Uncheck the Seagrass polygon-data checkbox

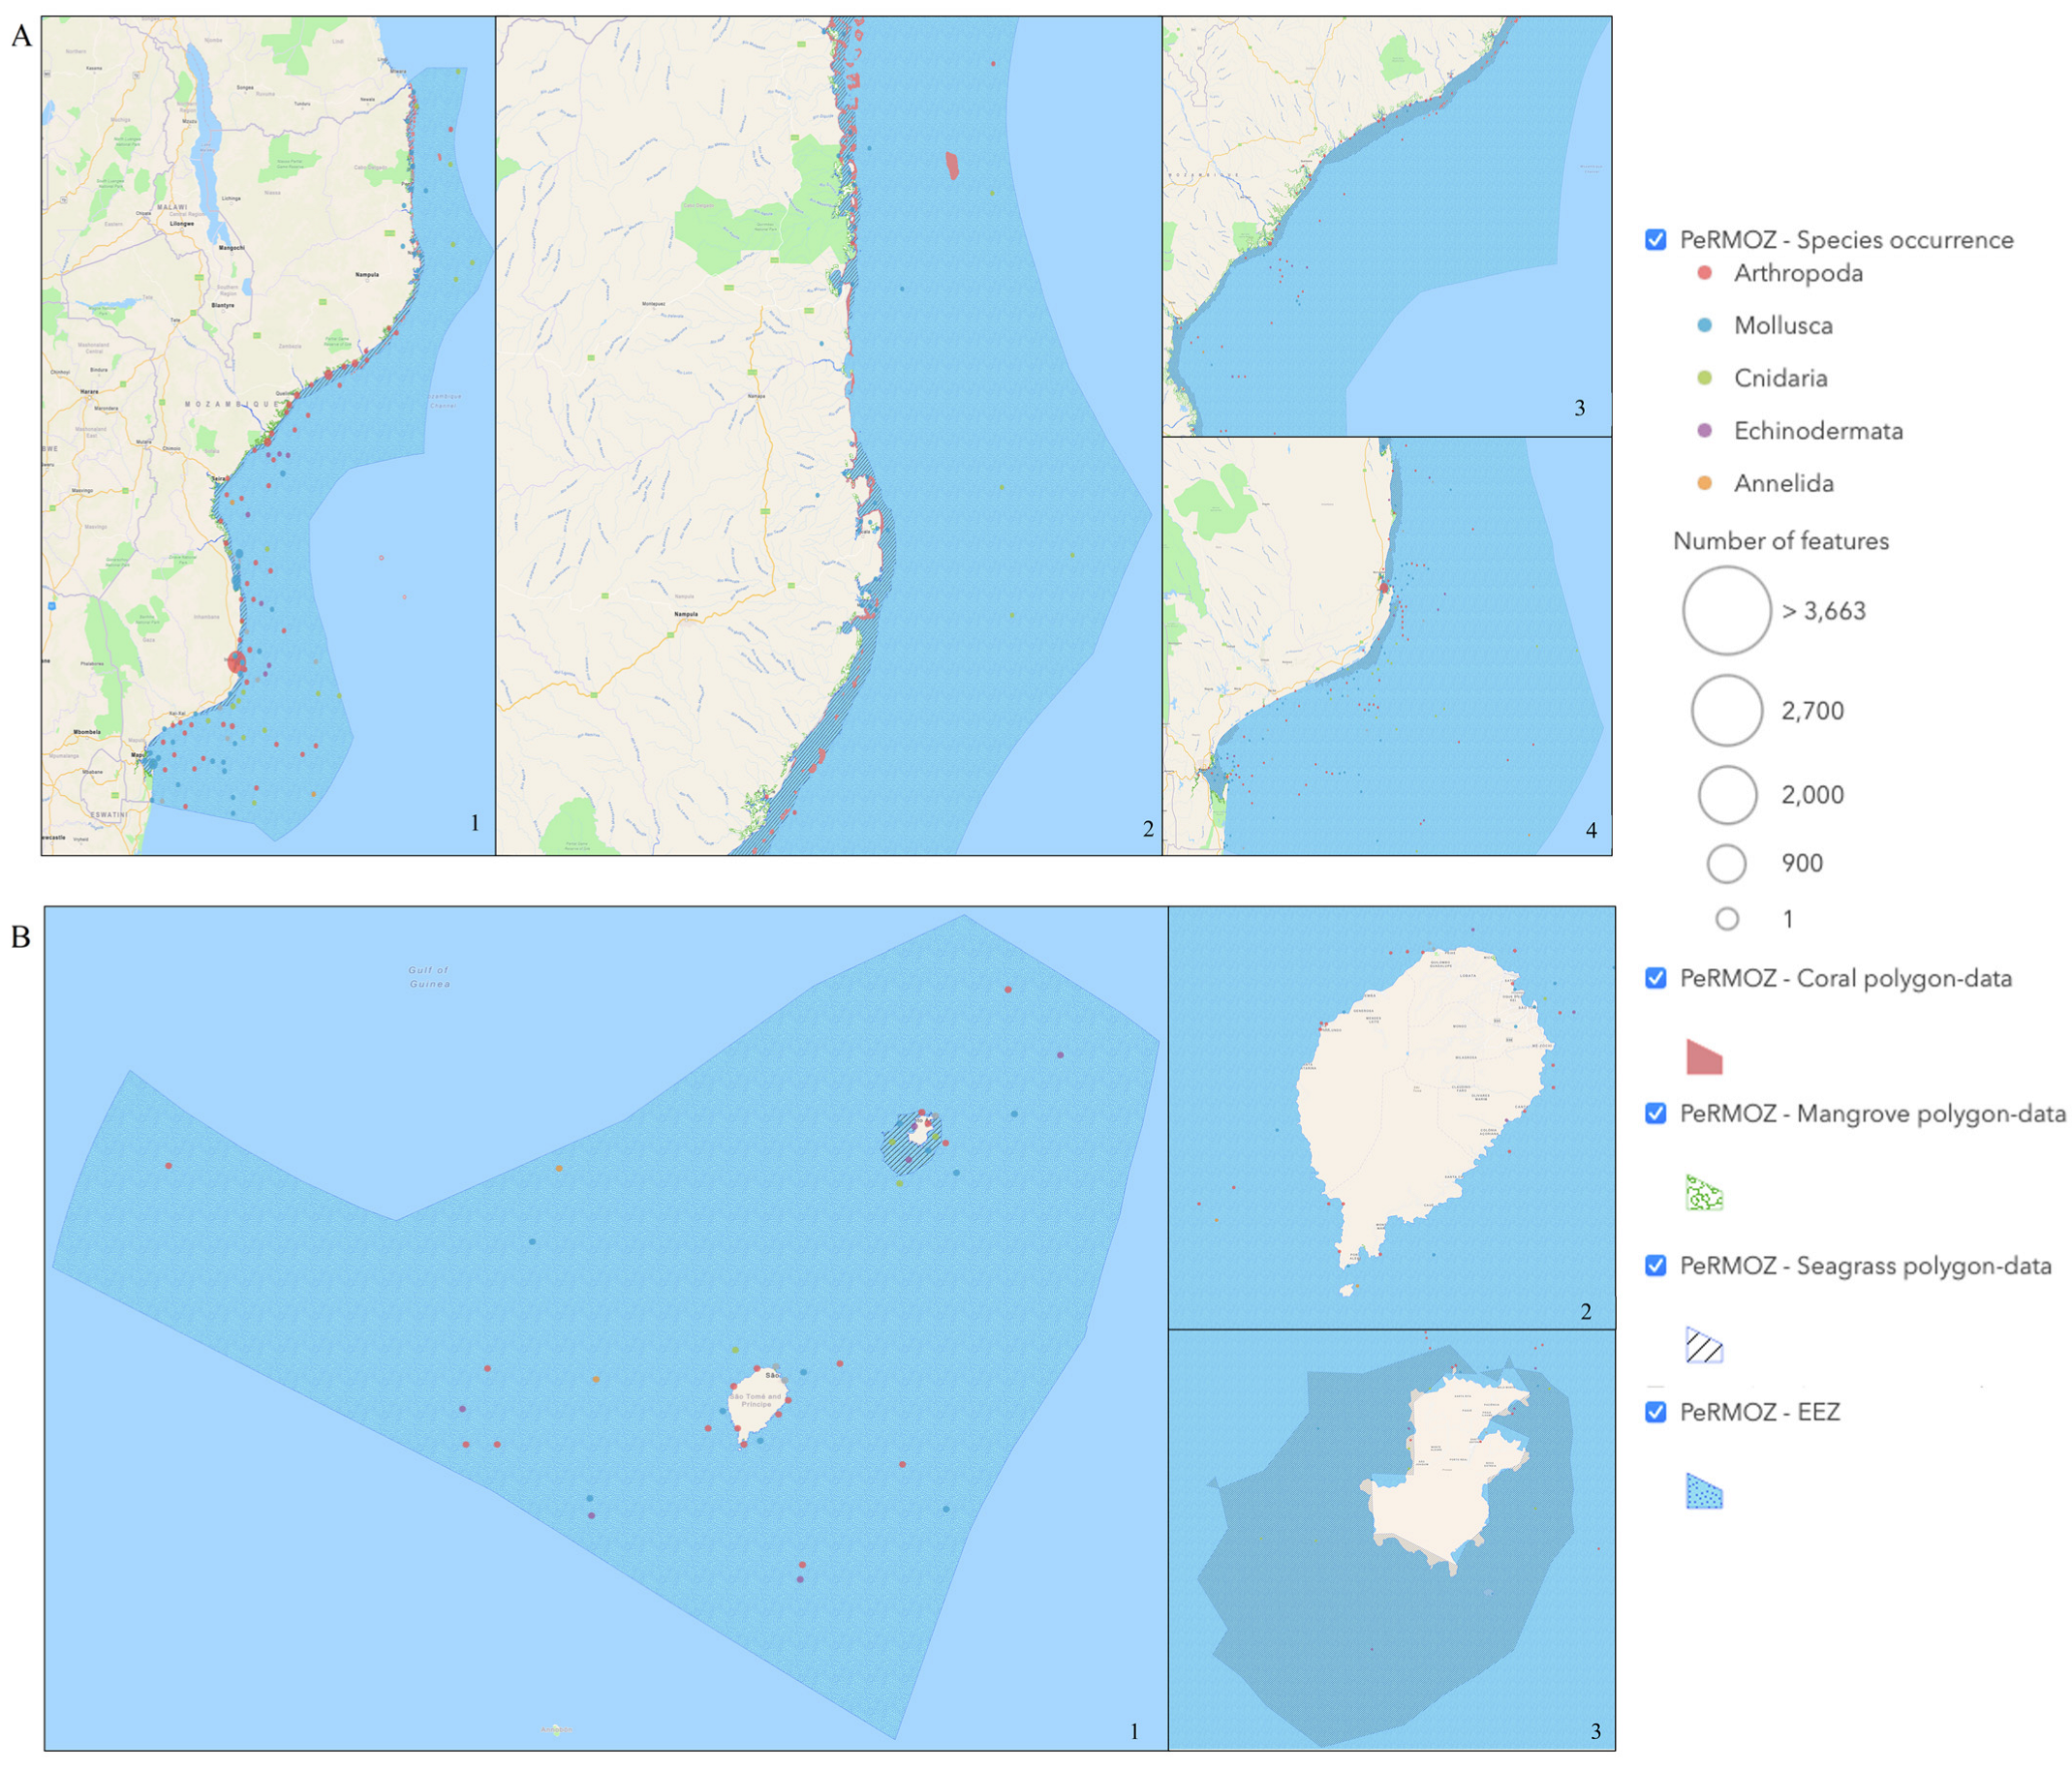tap(1656, 1266)
